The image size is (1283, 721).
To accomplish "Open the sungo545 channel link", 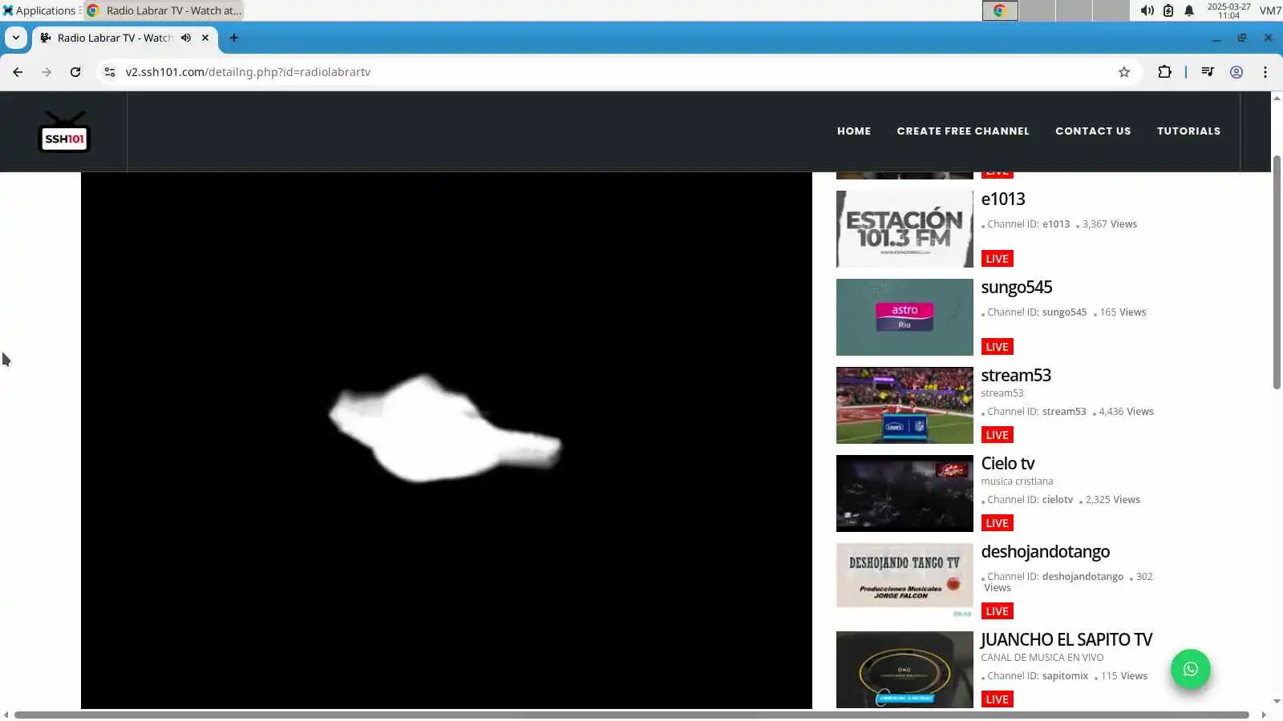I will (1017, 288).
